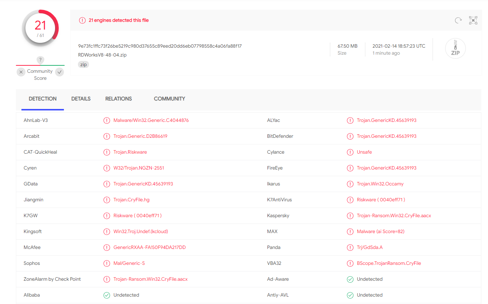Click the Undetected result for Alibaba
Screen dimensions: 488x304
pos(126,295)
